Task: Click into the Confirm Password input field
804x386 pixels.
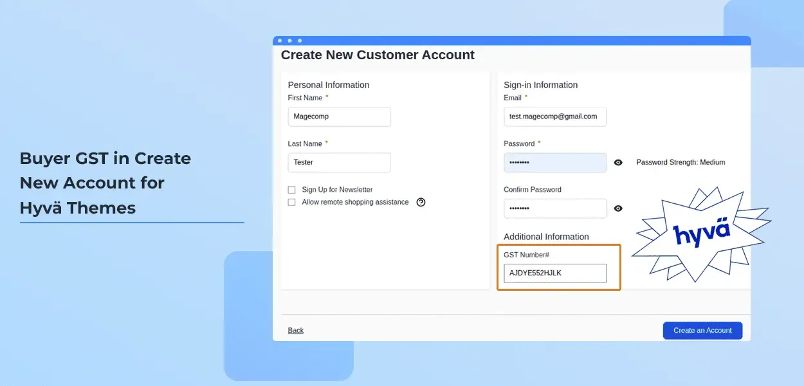Action: click(554, 208)
